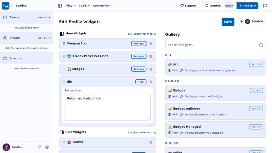
Task: Open notifications bell icon
Action: tap(40, 147)
